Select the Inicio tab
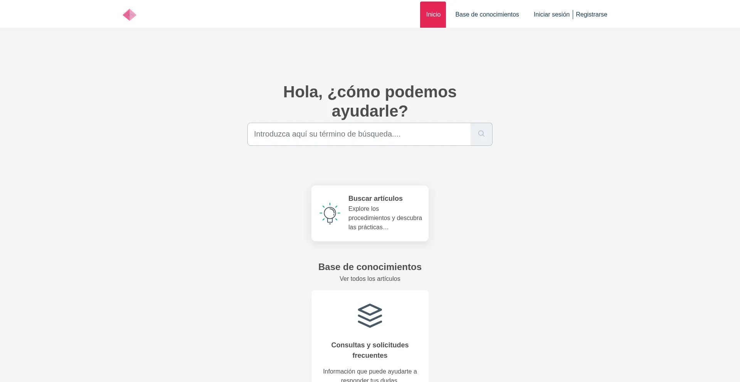The image size is (740, 382). [x=433, y=15]
